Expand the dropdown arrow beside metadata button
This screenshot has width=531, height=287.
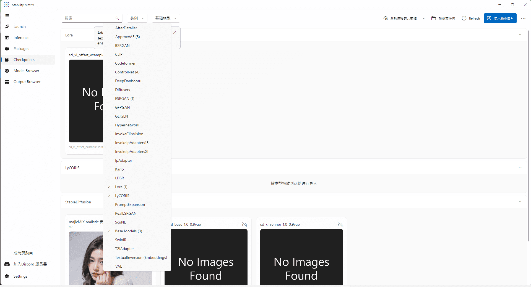pyautogui.click(x=424, y=18)
